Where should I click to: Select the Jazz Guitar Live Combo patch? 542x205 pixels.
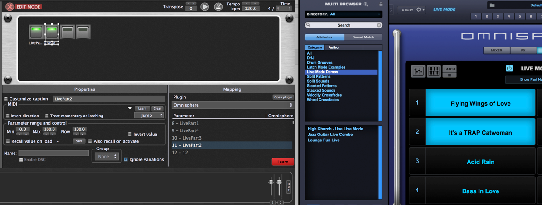point(330,135)
